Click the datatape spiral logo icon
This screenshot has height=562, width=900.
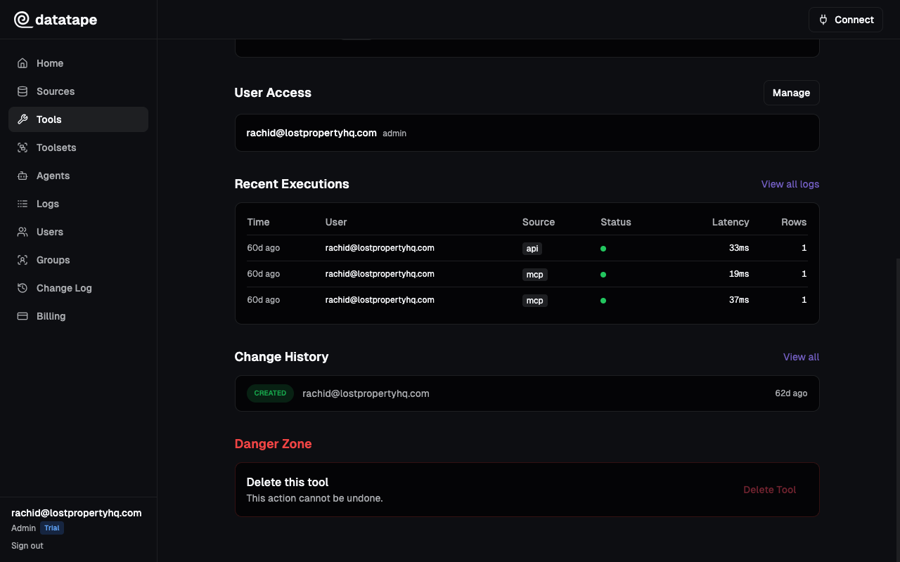tap(22, 20)
